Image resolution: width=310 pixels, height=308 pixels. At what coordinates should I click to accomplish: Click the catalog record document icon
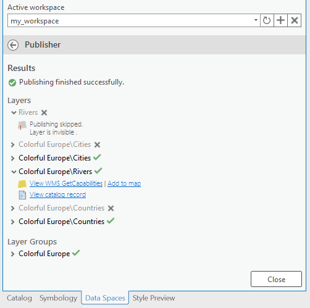[x=22, y=195]
